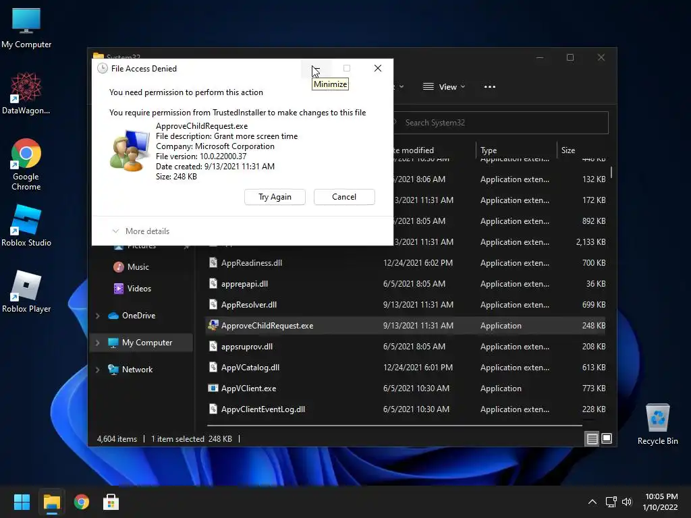The height and width of the screenshot is (518, 691).
Task: Click the ApproveChildRequest.exe file icon
Action: point(213,326)
